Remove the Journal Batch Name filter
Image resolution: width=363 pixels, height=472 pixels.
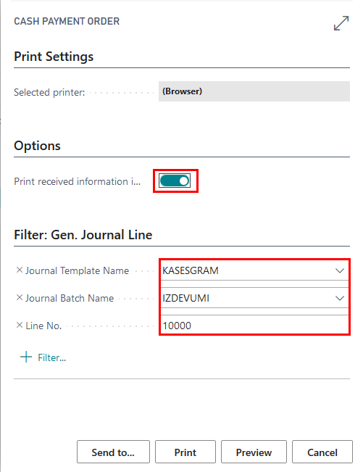pos(20,297)
